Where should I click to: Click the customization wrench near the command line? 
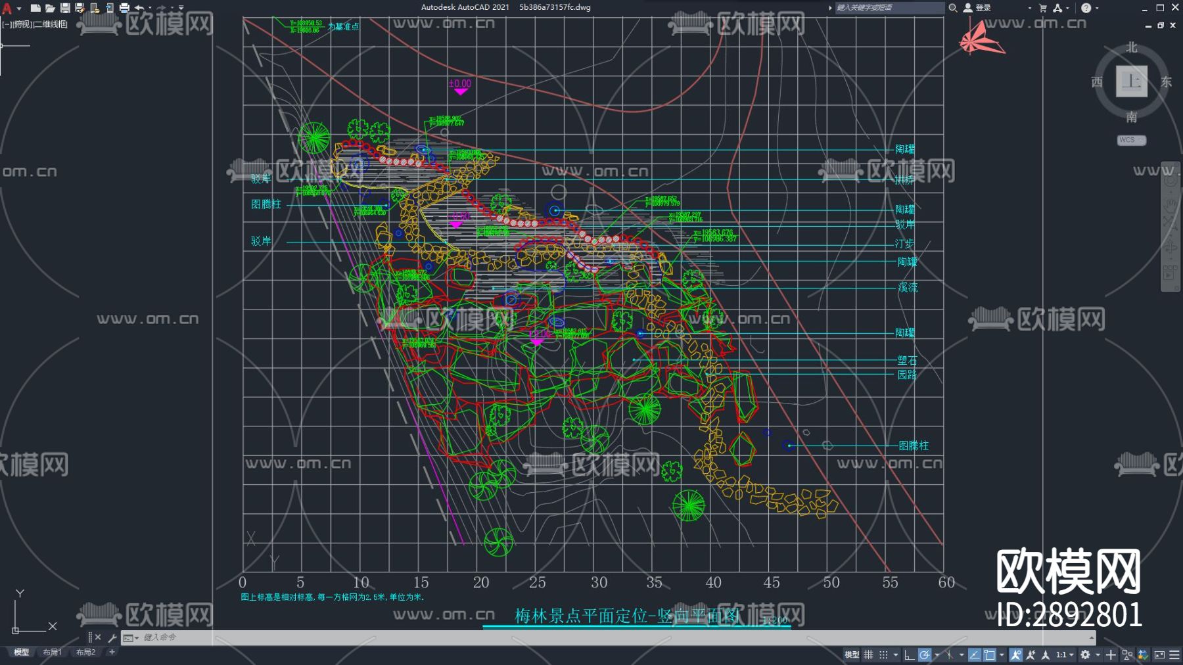pos(112,638)
